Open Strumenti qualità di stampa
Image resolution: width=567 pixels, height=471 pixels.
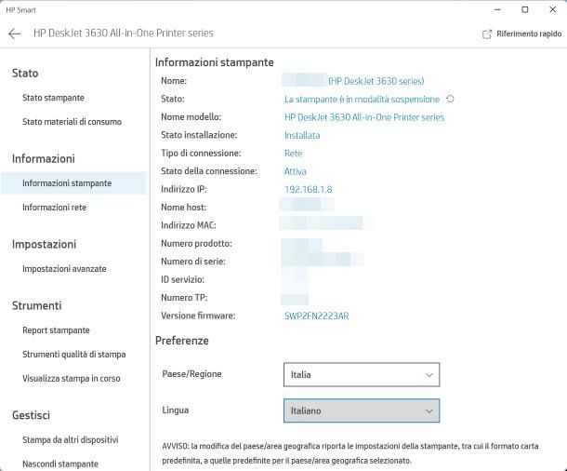tap(73, 355)
